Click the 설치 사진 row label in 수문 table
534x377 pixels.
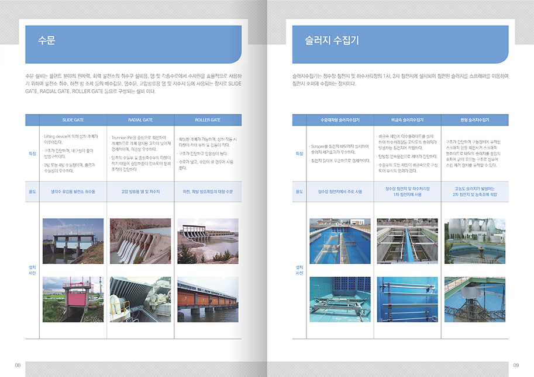[32, 270]
